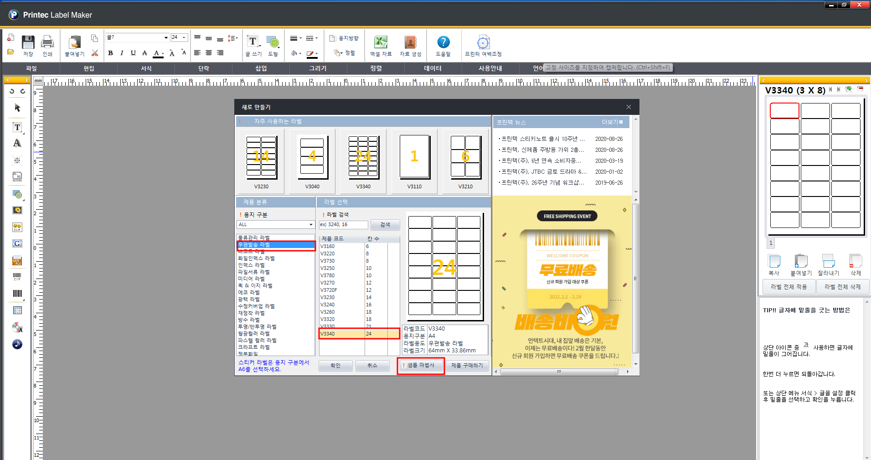Select the CLIP art tool
Screen dimensions: 871x460
[17, 227]
